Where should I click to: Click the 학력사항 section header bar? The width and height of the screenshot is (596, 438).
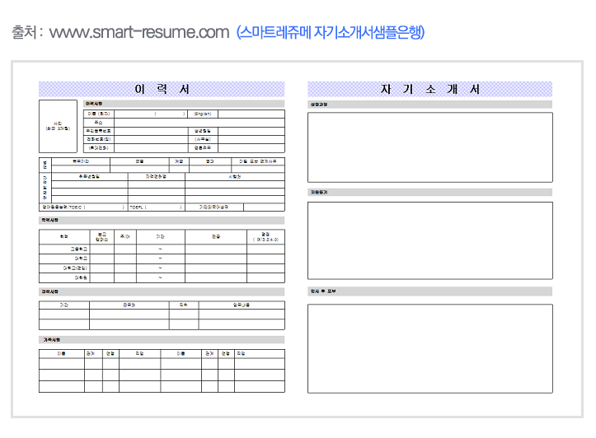162,220
